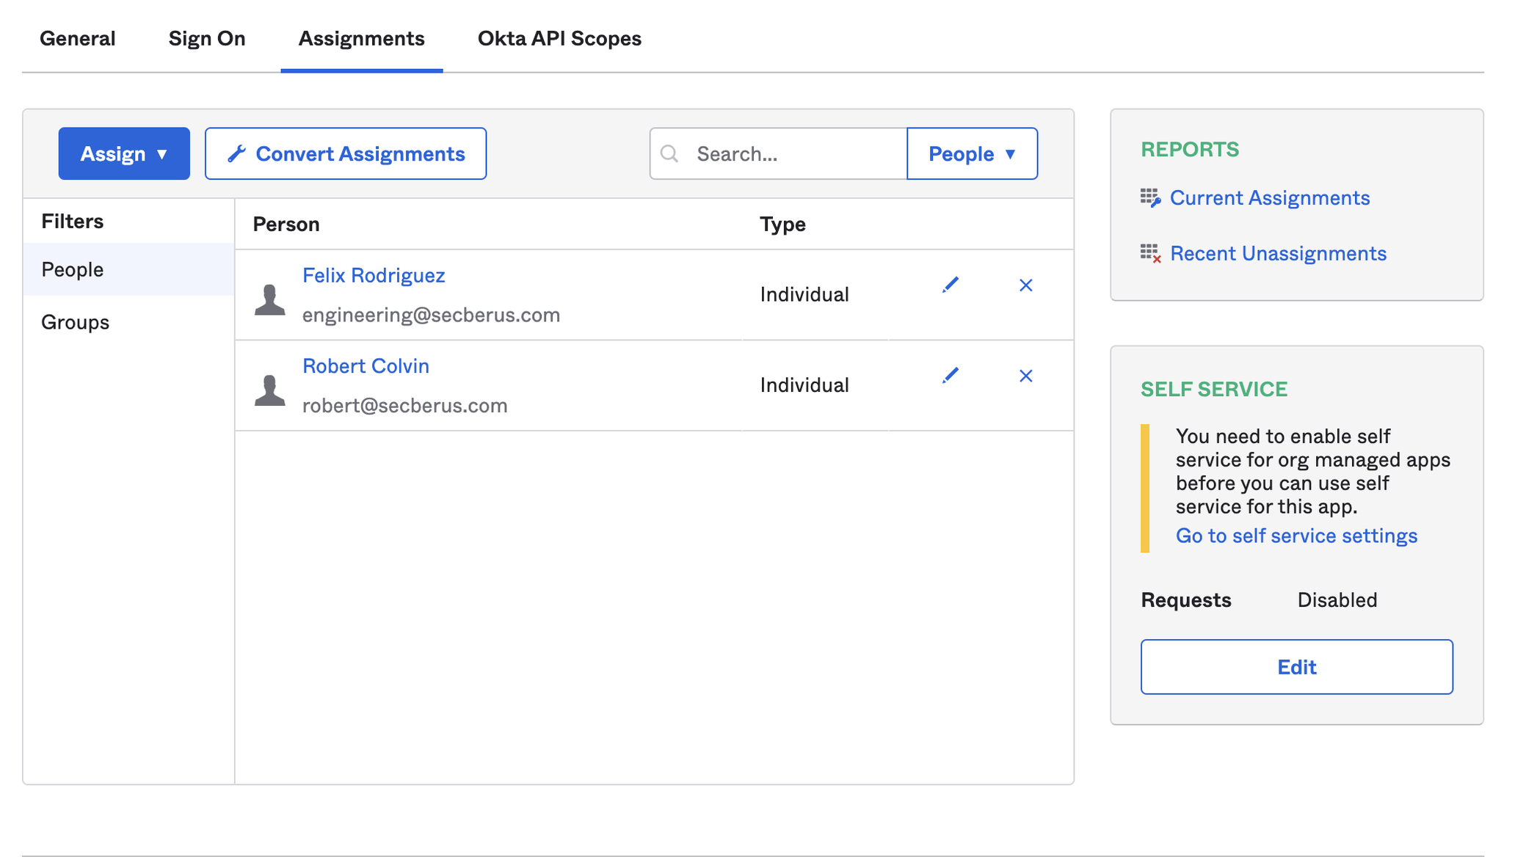The height and width of the screenshot is (857, 1537).
Task: Unassign Robert Colvin using the X icon
Action: click(1025, 376)
